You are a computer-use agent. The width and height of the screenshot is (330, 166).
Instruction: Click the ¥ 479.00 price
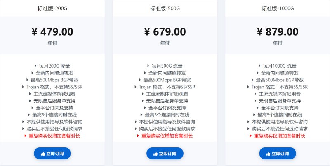point(52,32)
